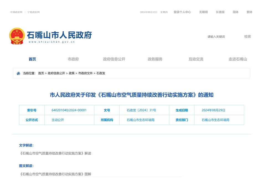Open the 首页 navigation tab
The width and height of the screenshot is (263, 186).
point(32,59)
